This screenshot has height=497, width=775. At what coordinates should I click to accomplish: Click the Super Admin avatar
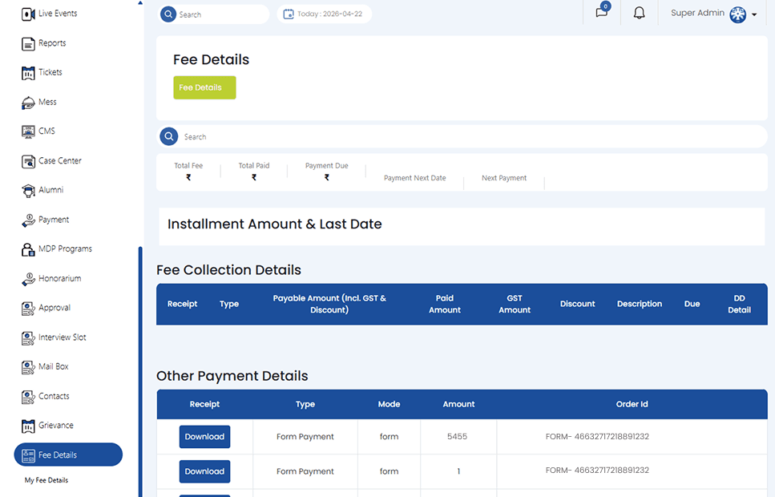click(x=738, y=15)
